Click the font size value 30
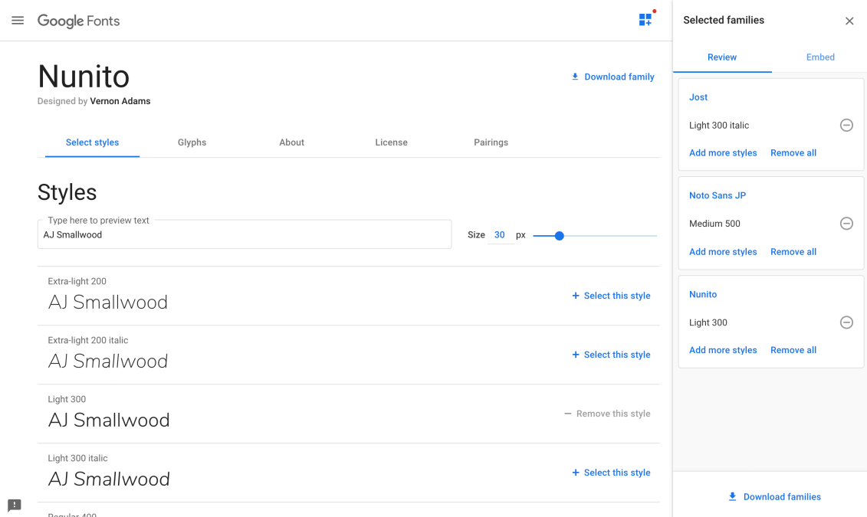The width and height of the screenshot is (867, 517). point(499,234)
